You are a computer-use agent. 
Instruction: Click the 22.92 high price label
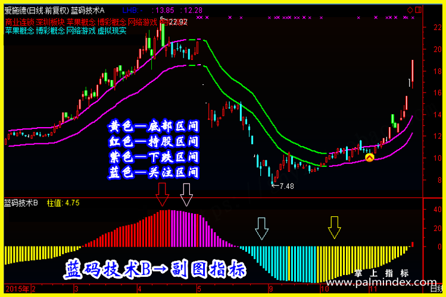[177, 22]
